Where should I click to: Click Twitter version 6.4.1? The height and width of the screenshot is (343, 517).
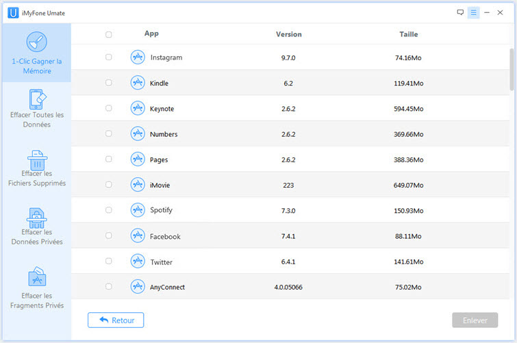[288, 262]
